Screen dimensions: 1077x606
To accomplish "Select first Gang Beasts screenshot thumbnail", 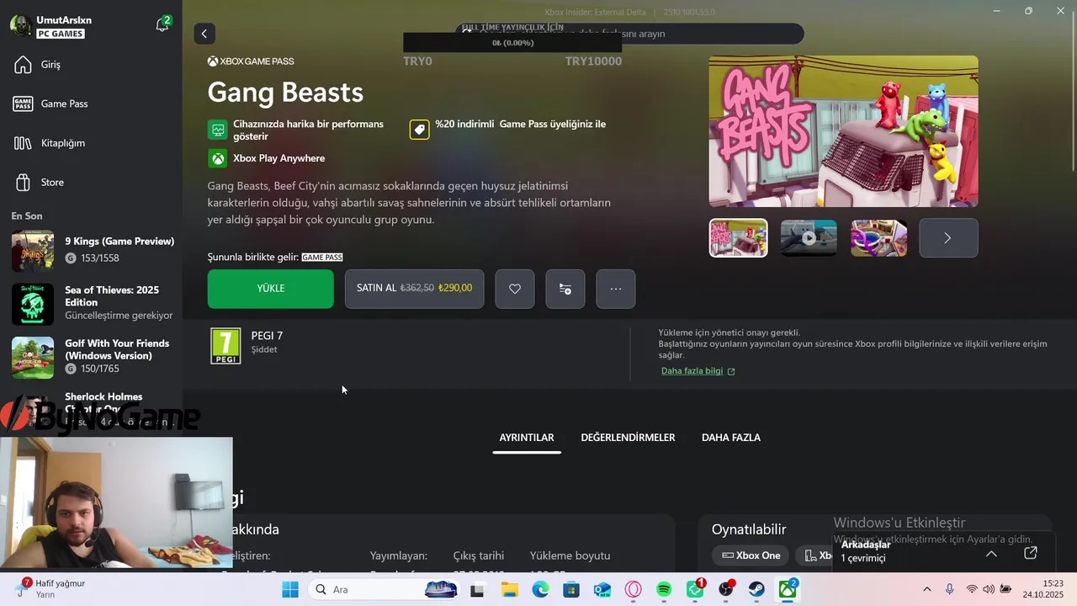I will tap(738, 238).
